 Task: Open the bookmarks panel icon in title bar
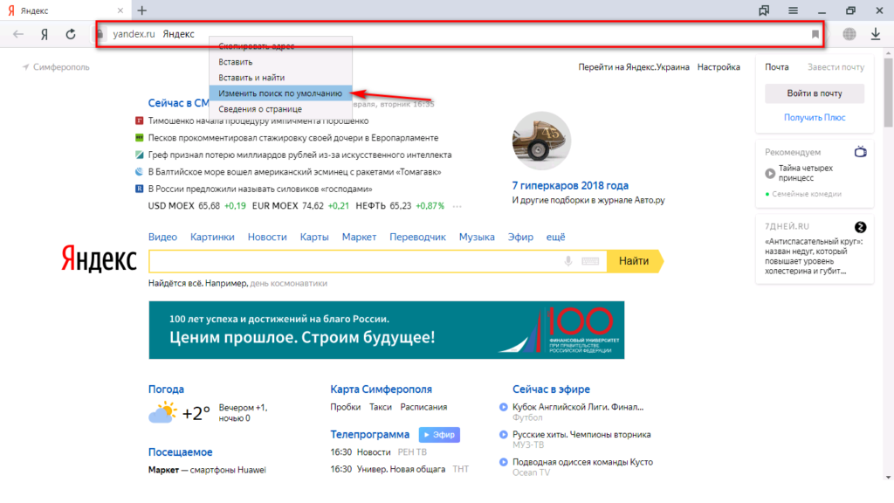pyautogui.click(x=764, y=10)
